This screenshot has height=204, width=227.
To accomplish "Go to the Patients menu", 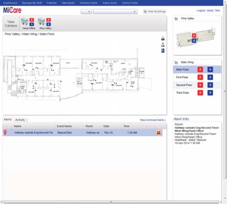I will [x=52, y=3].
